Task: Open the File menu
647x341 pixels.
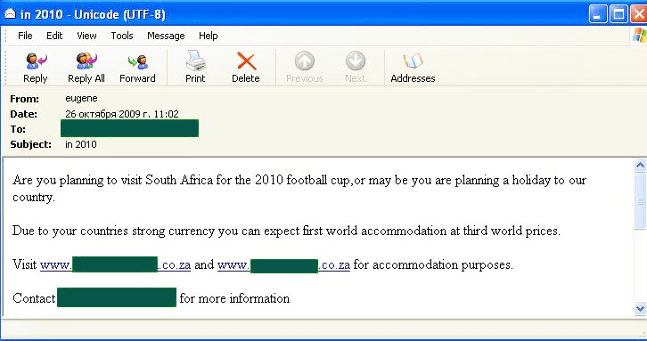Action: click(25, 36)
